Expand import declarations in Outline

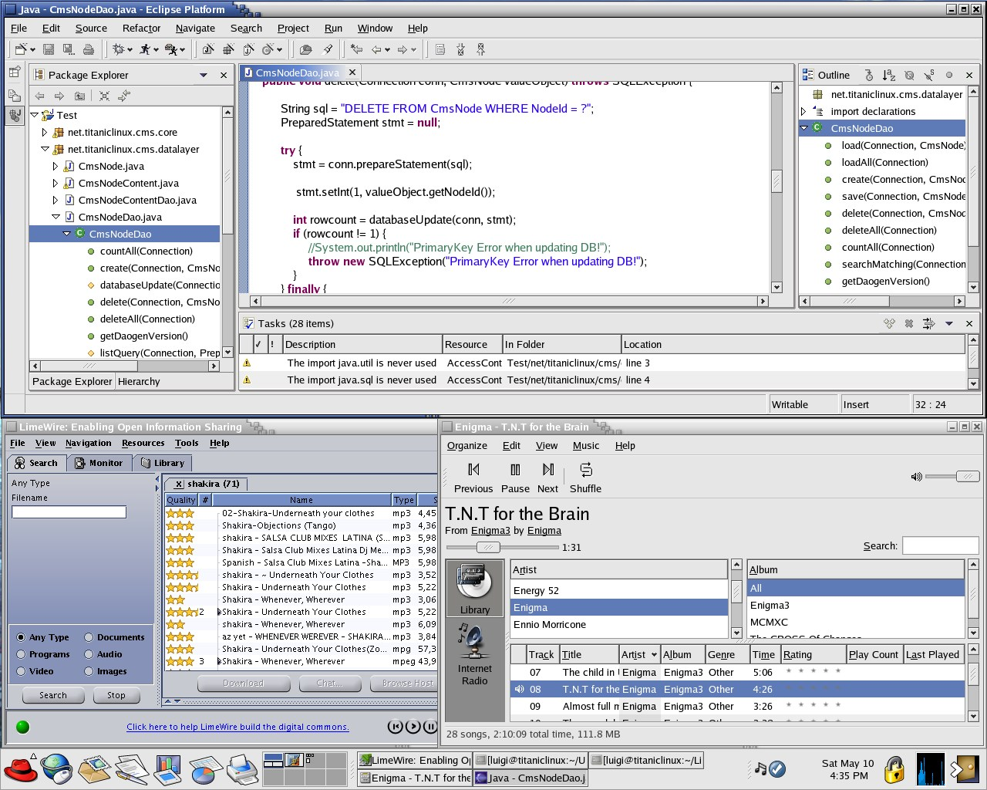804,112
